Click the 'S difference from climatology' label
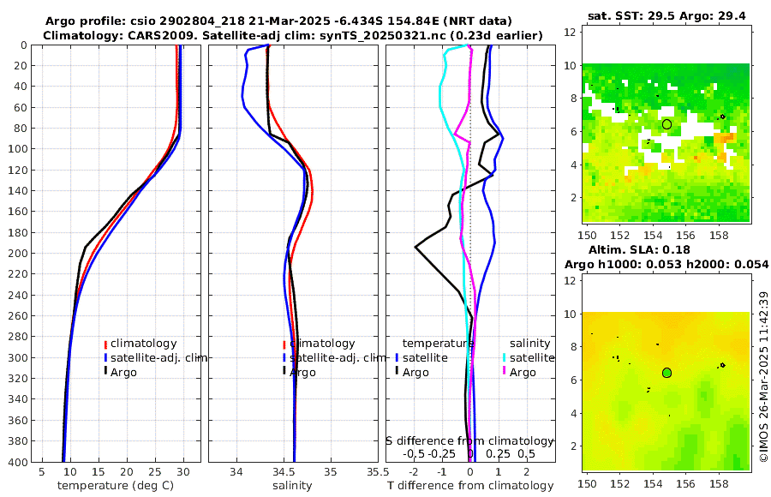Viewport: 771px width, 497px height. tap(469, 441)
